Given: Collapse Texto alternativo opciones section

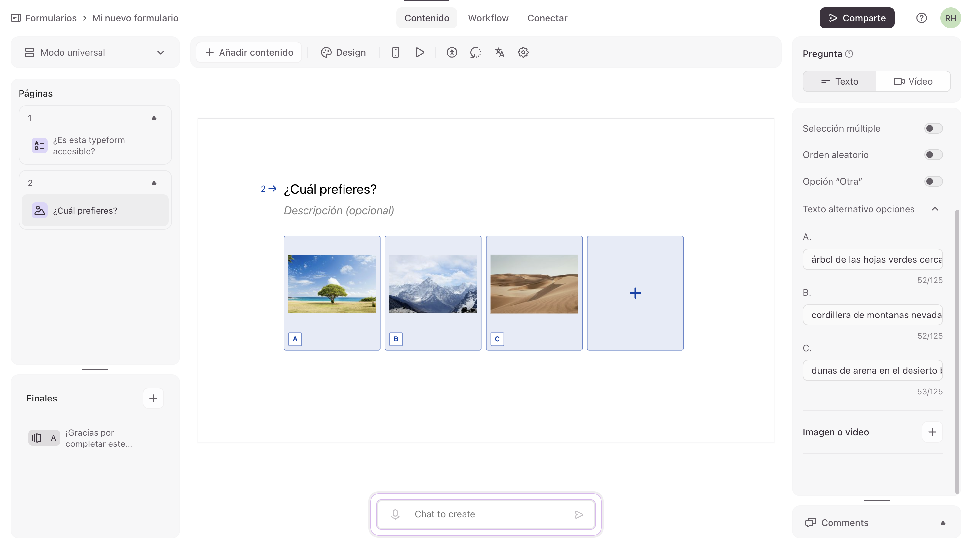Looking at the screenshot, I should coord(935,209).
